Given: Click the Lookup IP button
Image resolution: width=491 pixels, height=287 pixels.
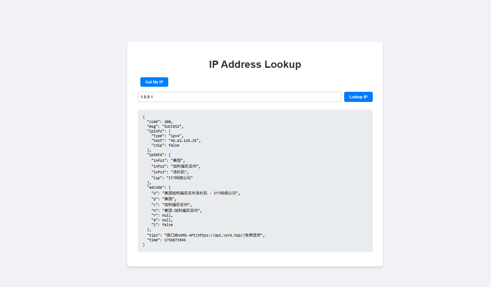Looking at the screenshot, I should coord(358,97).
